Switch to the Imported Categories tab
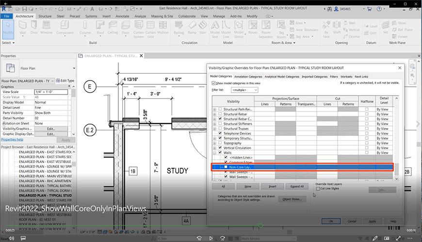This screenshot has width=422, height=242. point(314,77)
